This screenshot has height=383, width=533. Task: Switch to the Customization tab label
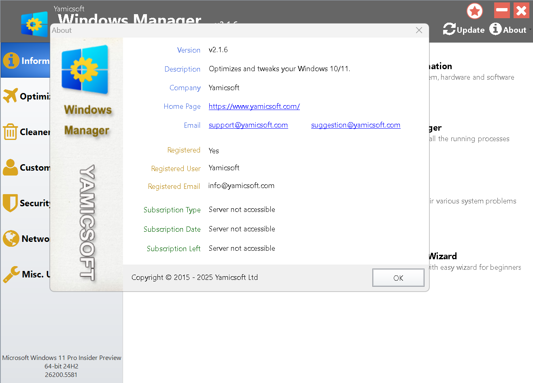pyautogui.click(x=35, y=167)
